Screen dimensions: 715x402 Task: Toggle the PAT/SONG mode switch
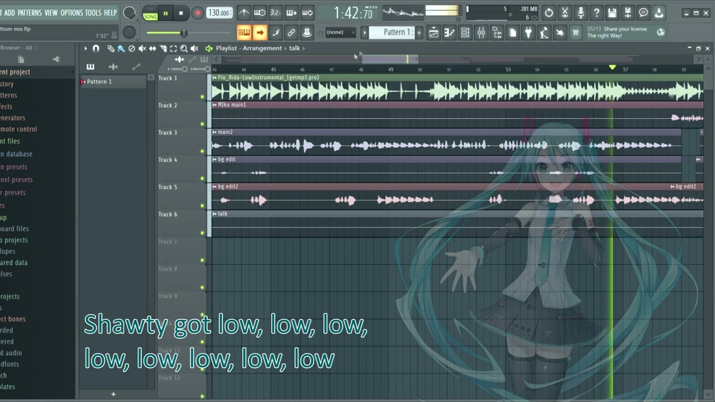(150, 13)
